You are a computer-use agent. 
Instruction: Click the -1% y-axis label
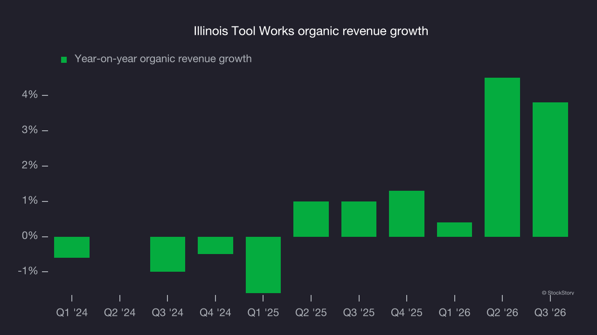tap(28, 271)
